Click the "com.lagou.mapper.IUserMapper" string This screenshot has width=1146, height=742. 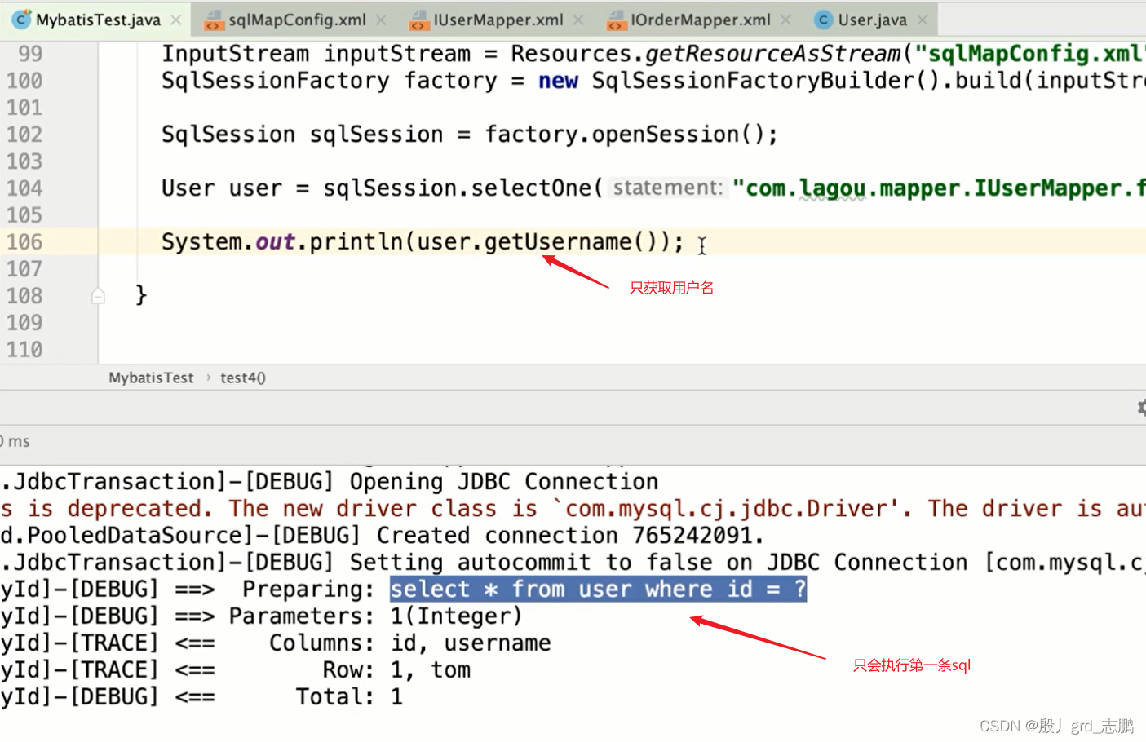tap(939, 188)
